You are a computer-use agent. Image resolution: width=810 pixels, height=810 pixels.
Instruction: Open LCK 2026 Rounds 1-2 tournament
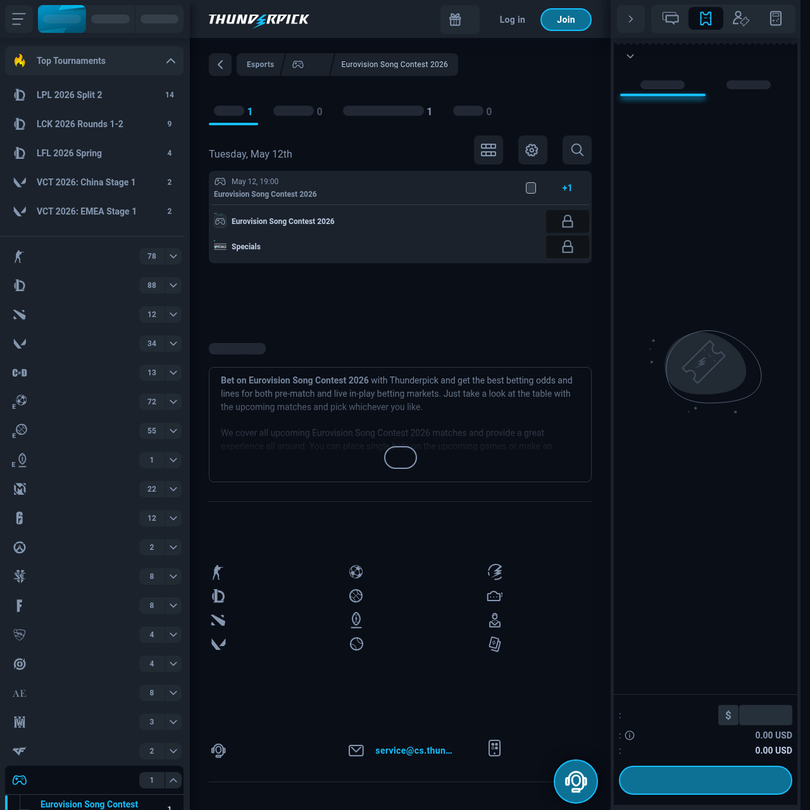click(x=94, y=124)
